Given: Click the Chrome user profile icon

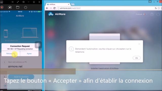Looking at the screenshot, I should 150,2.
